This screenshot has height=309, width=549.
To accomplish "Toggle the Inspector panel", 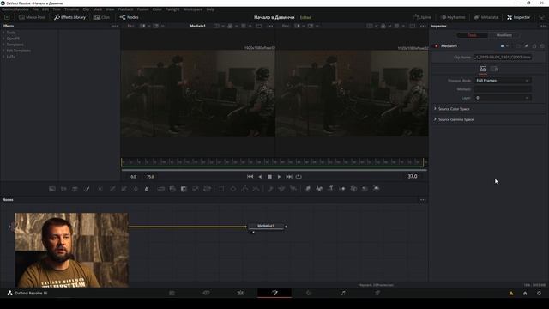I will [x=518, y=17].
